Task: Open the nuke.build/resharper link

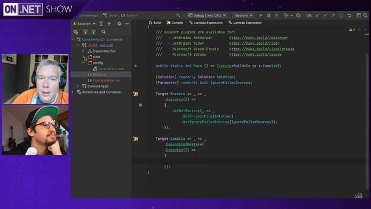Action: click(x=259, y=38)
